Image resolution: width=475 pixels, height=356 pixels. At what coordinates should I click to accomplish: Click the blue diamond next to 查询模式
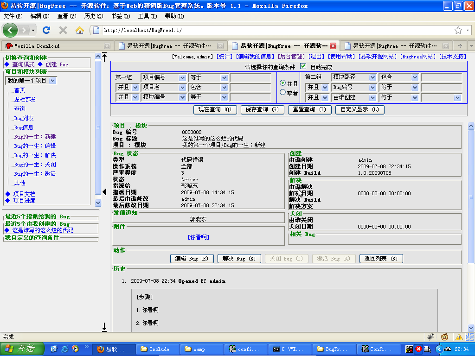tap(7, 64)
